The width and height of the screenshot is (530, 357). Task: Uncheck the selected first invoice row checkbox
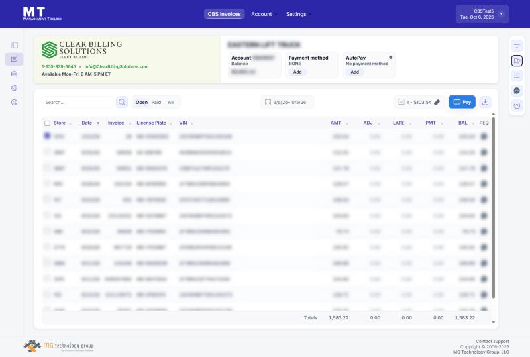click(47, 136)
